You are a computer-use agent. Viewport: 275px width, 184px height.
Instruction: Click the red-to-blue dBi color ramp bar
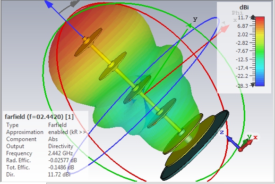260,51
